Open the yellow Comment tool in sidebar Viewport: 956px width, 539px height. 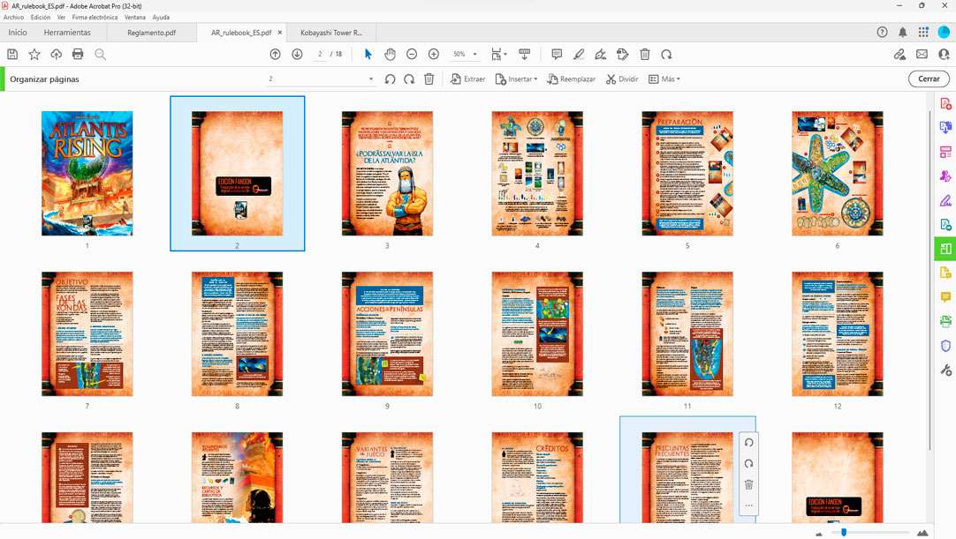[945, 297]
